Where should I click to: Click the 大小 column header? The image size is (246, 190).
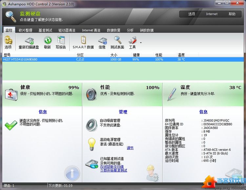(114, 55)
